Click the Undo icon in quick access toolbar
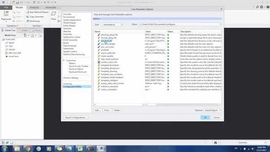 coord(22,3)
